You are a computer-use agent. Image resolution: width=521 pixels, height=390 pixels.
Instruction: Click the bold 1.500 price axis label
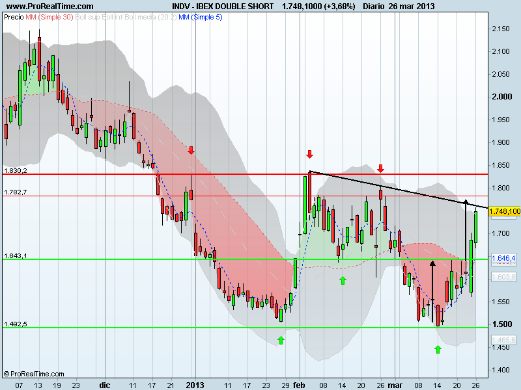click(x=501, y=324)
